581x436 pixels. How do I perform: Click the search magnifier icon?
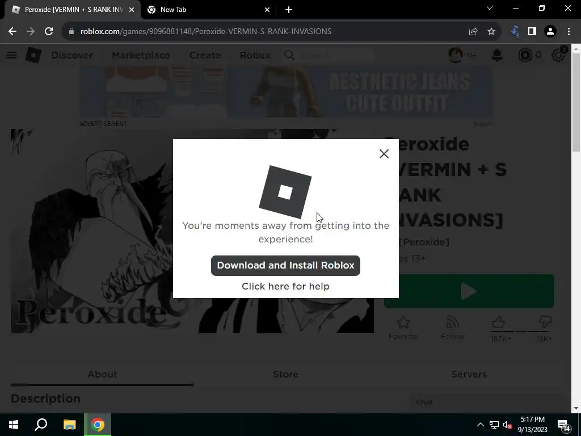point(289,55)
